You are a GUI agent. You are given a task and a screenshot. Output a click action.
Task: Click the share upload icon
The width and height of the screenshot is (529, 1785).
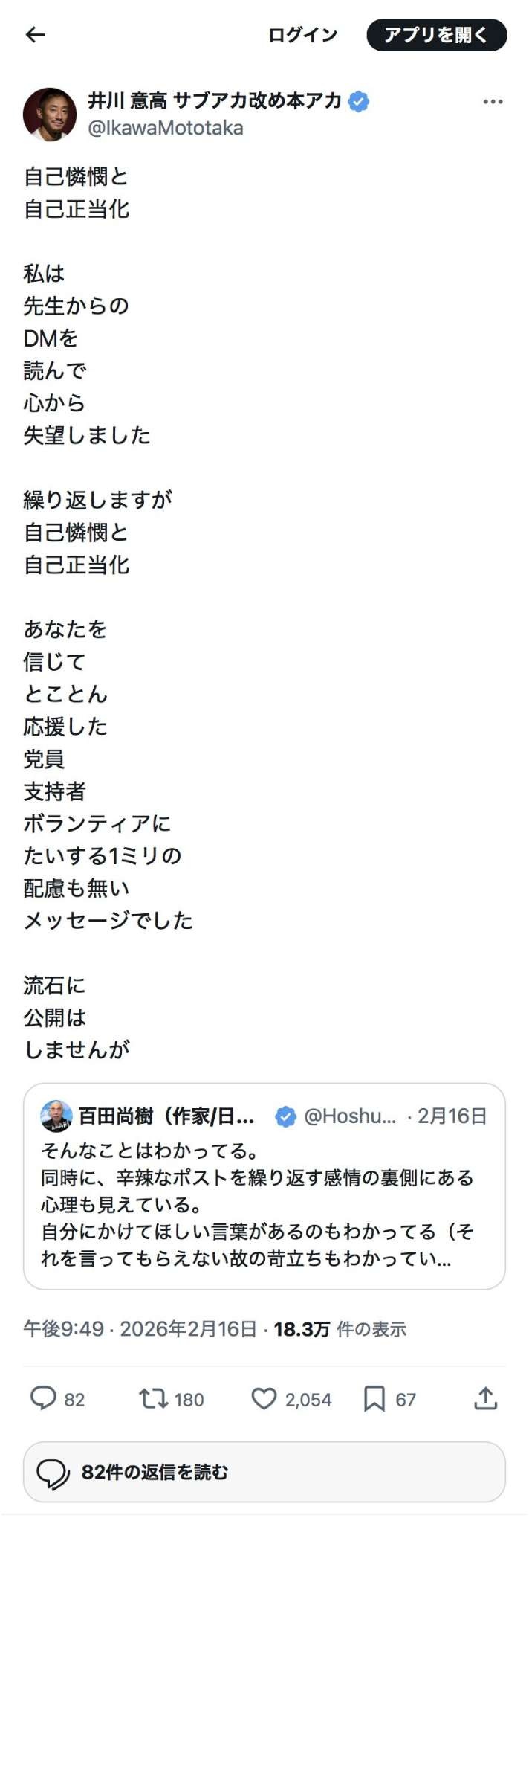(485, 1398)
